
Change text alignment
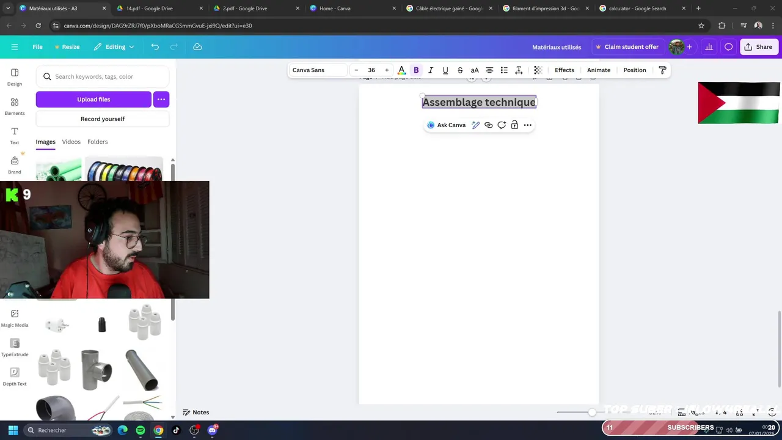tap(489, 70)
